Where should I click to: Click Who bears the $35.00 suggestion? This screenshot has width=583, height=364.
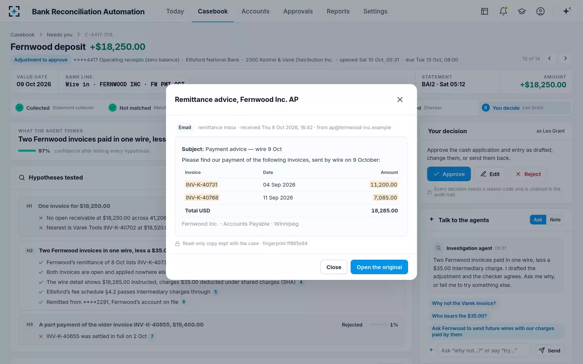[460, 316]
